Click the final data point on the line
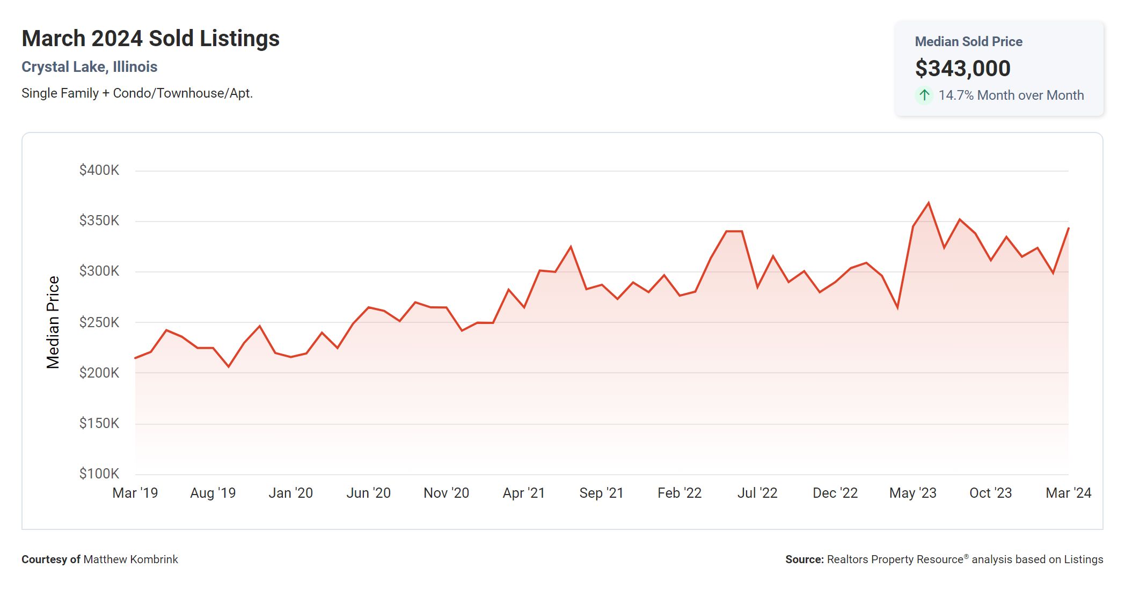The image size is (1125, 590). point(1068,228)
